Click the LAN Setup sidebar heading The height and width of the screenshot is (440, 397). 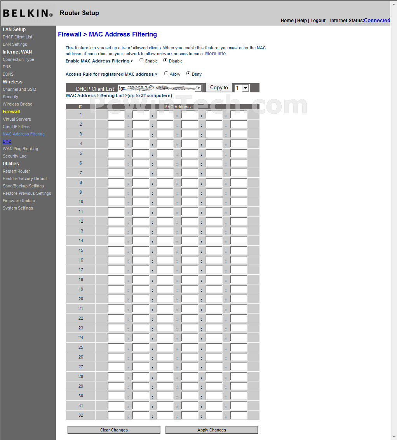tap(14, 29)
